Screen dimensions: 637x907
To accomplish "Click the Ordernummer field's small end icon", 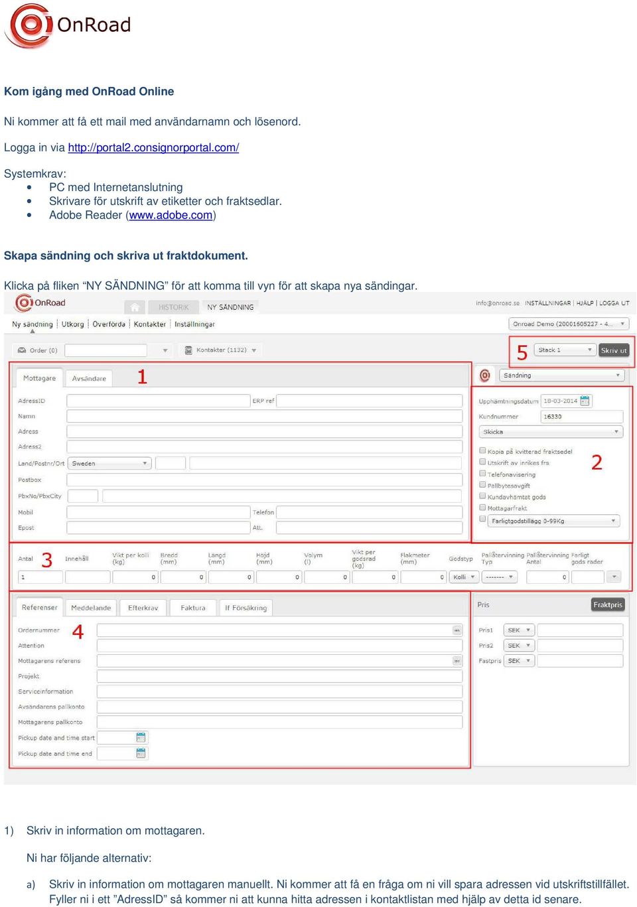I will (x=457, y=630).
